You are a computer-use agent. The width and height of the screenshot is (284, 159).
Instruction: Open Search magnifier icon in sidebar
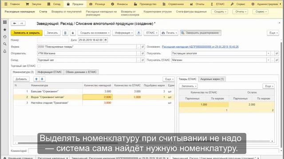pos(5,44)
